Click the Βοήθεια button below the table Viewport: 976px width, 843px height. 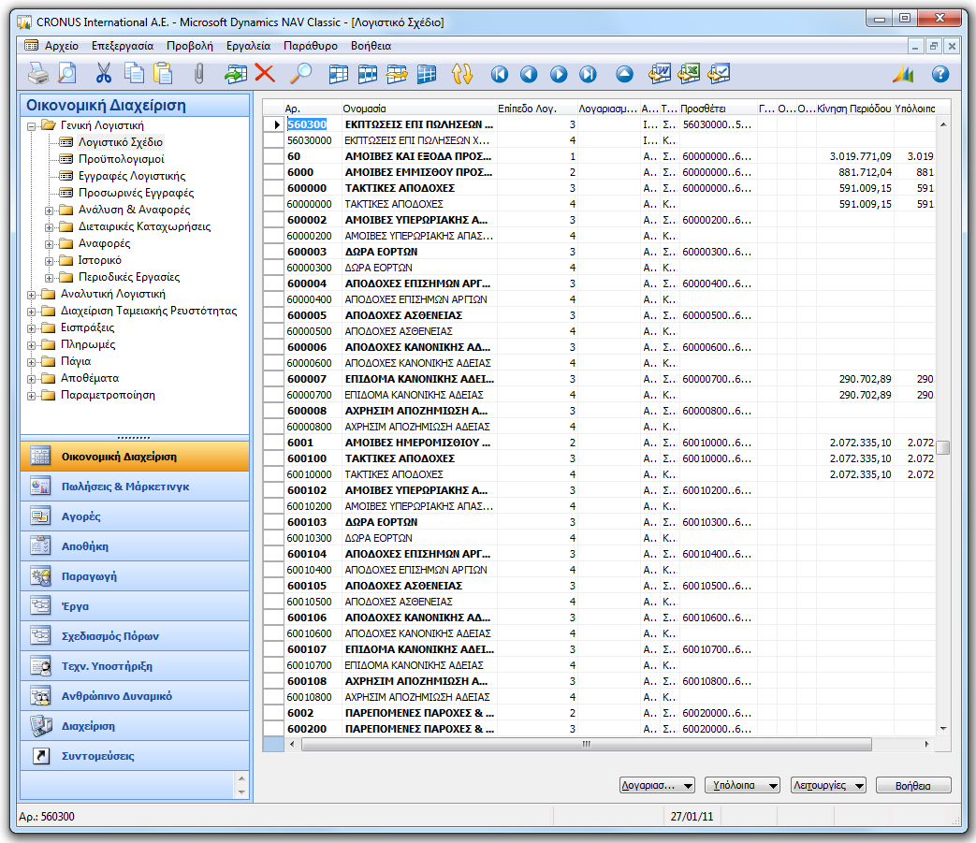pyautogui.click(x=913, y=785)
